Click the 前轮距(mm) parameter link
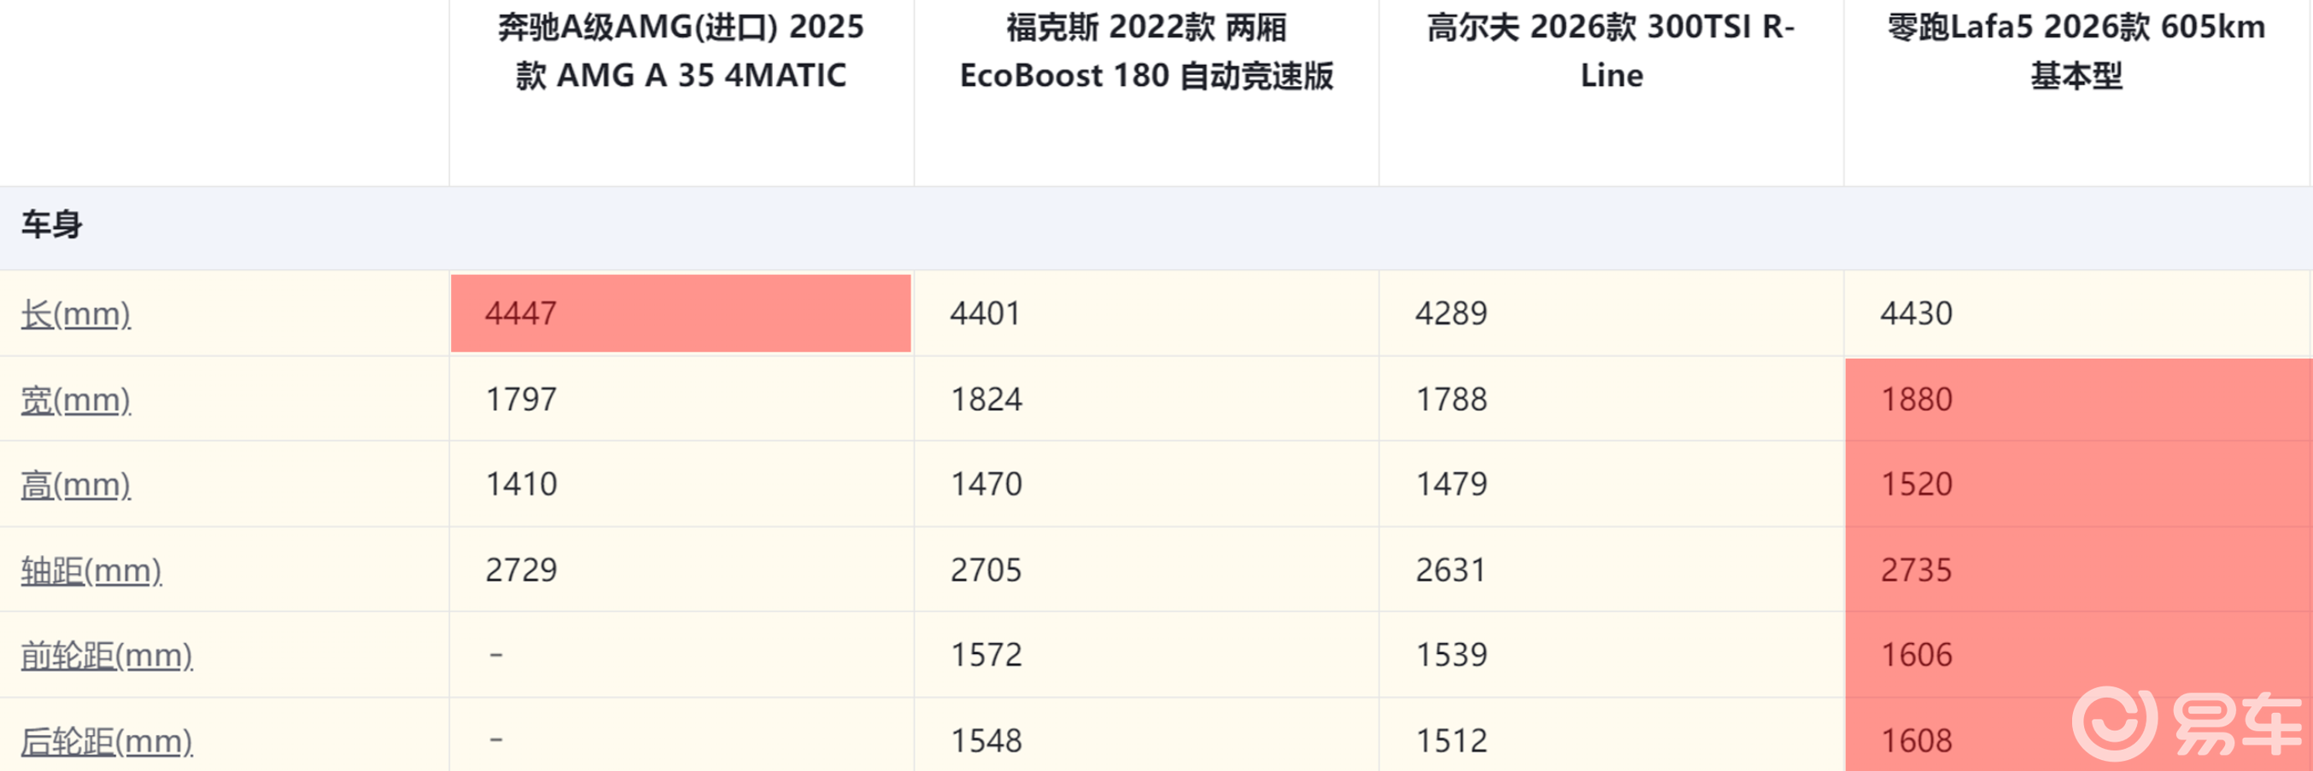The width and height of the screenshot is (2313, 771). (106, 655)
